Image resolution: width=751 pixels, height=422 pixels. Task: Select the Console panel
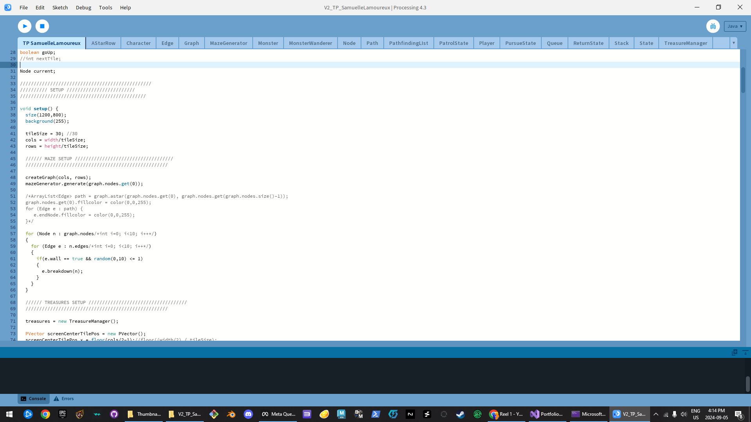[x=34, y=399]
